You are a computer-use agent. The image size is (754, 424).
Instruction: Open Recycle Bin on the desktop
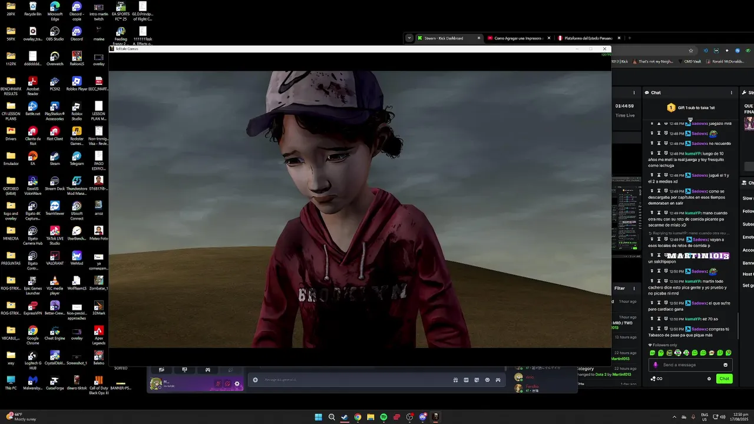tap(33, 9)
